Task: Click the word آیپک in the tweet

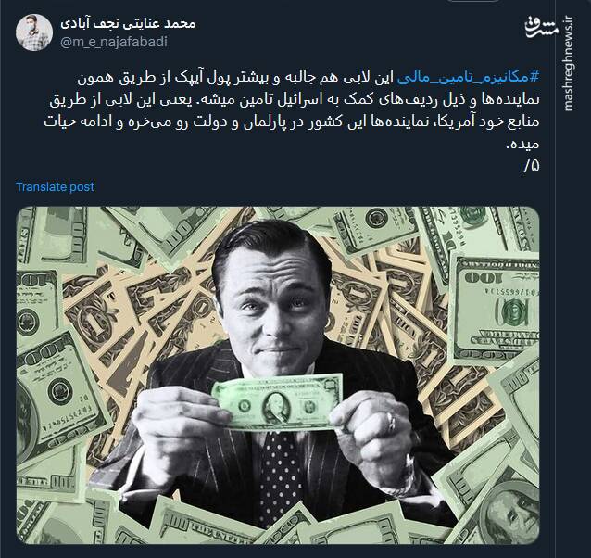Action: click(x=187, y=77)
